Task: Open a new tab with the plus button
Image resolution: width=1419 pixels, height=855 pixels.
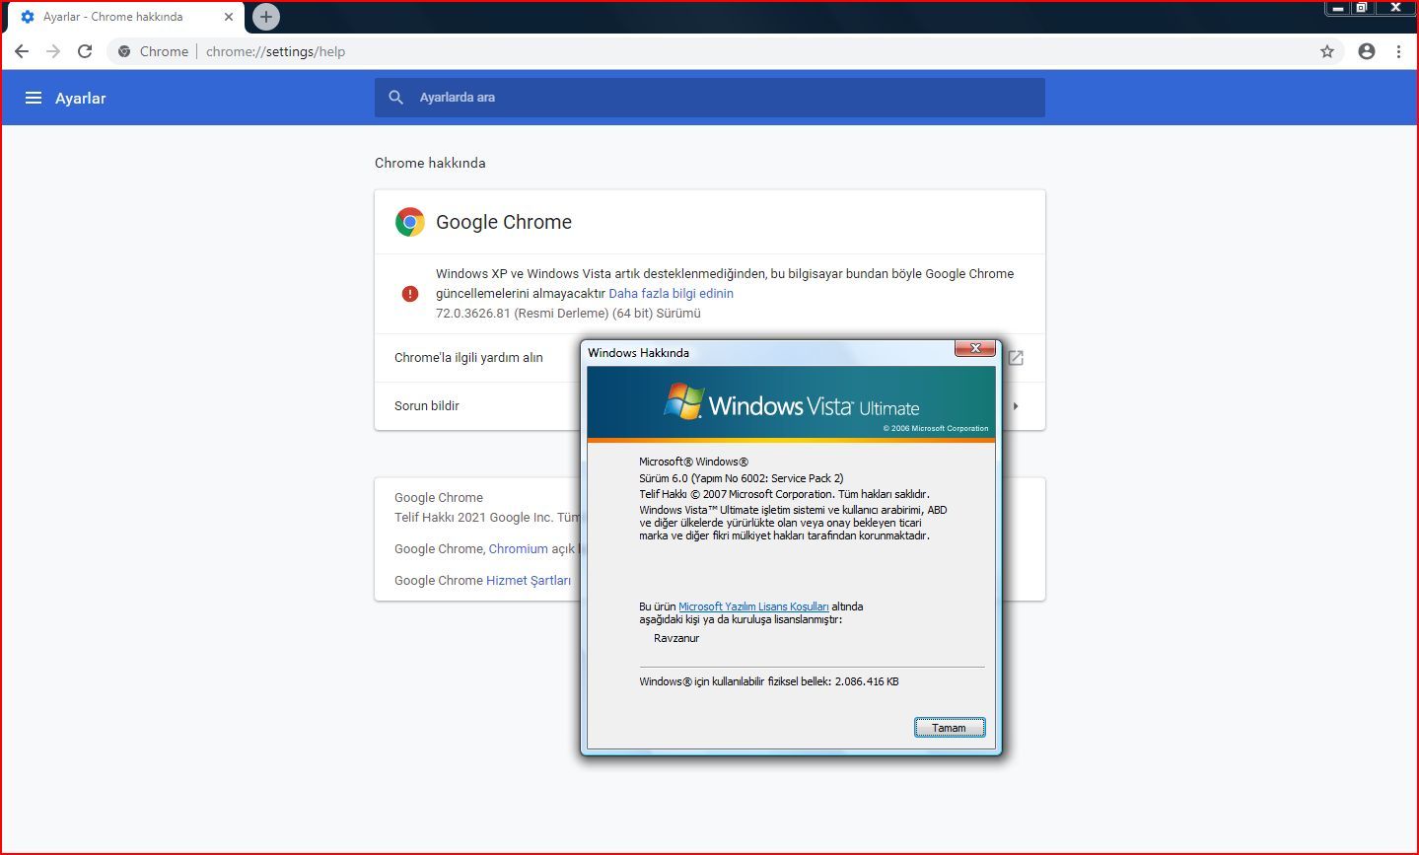Action: [x=266, y=17]
